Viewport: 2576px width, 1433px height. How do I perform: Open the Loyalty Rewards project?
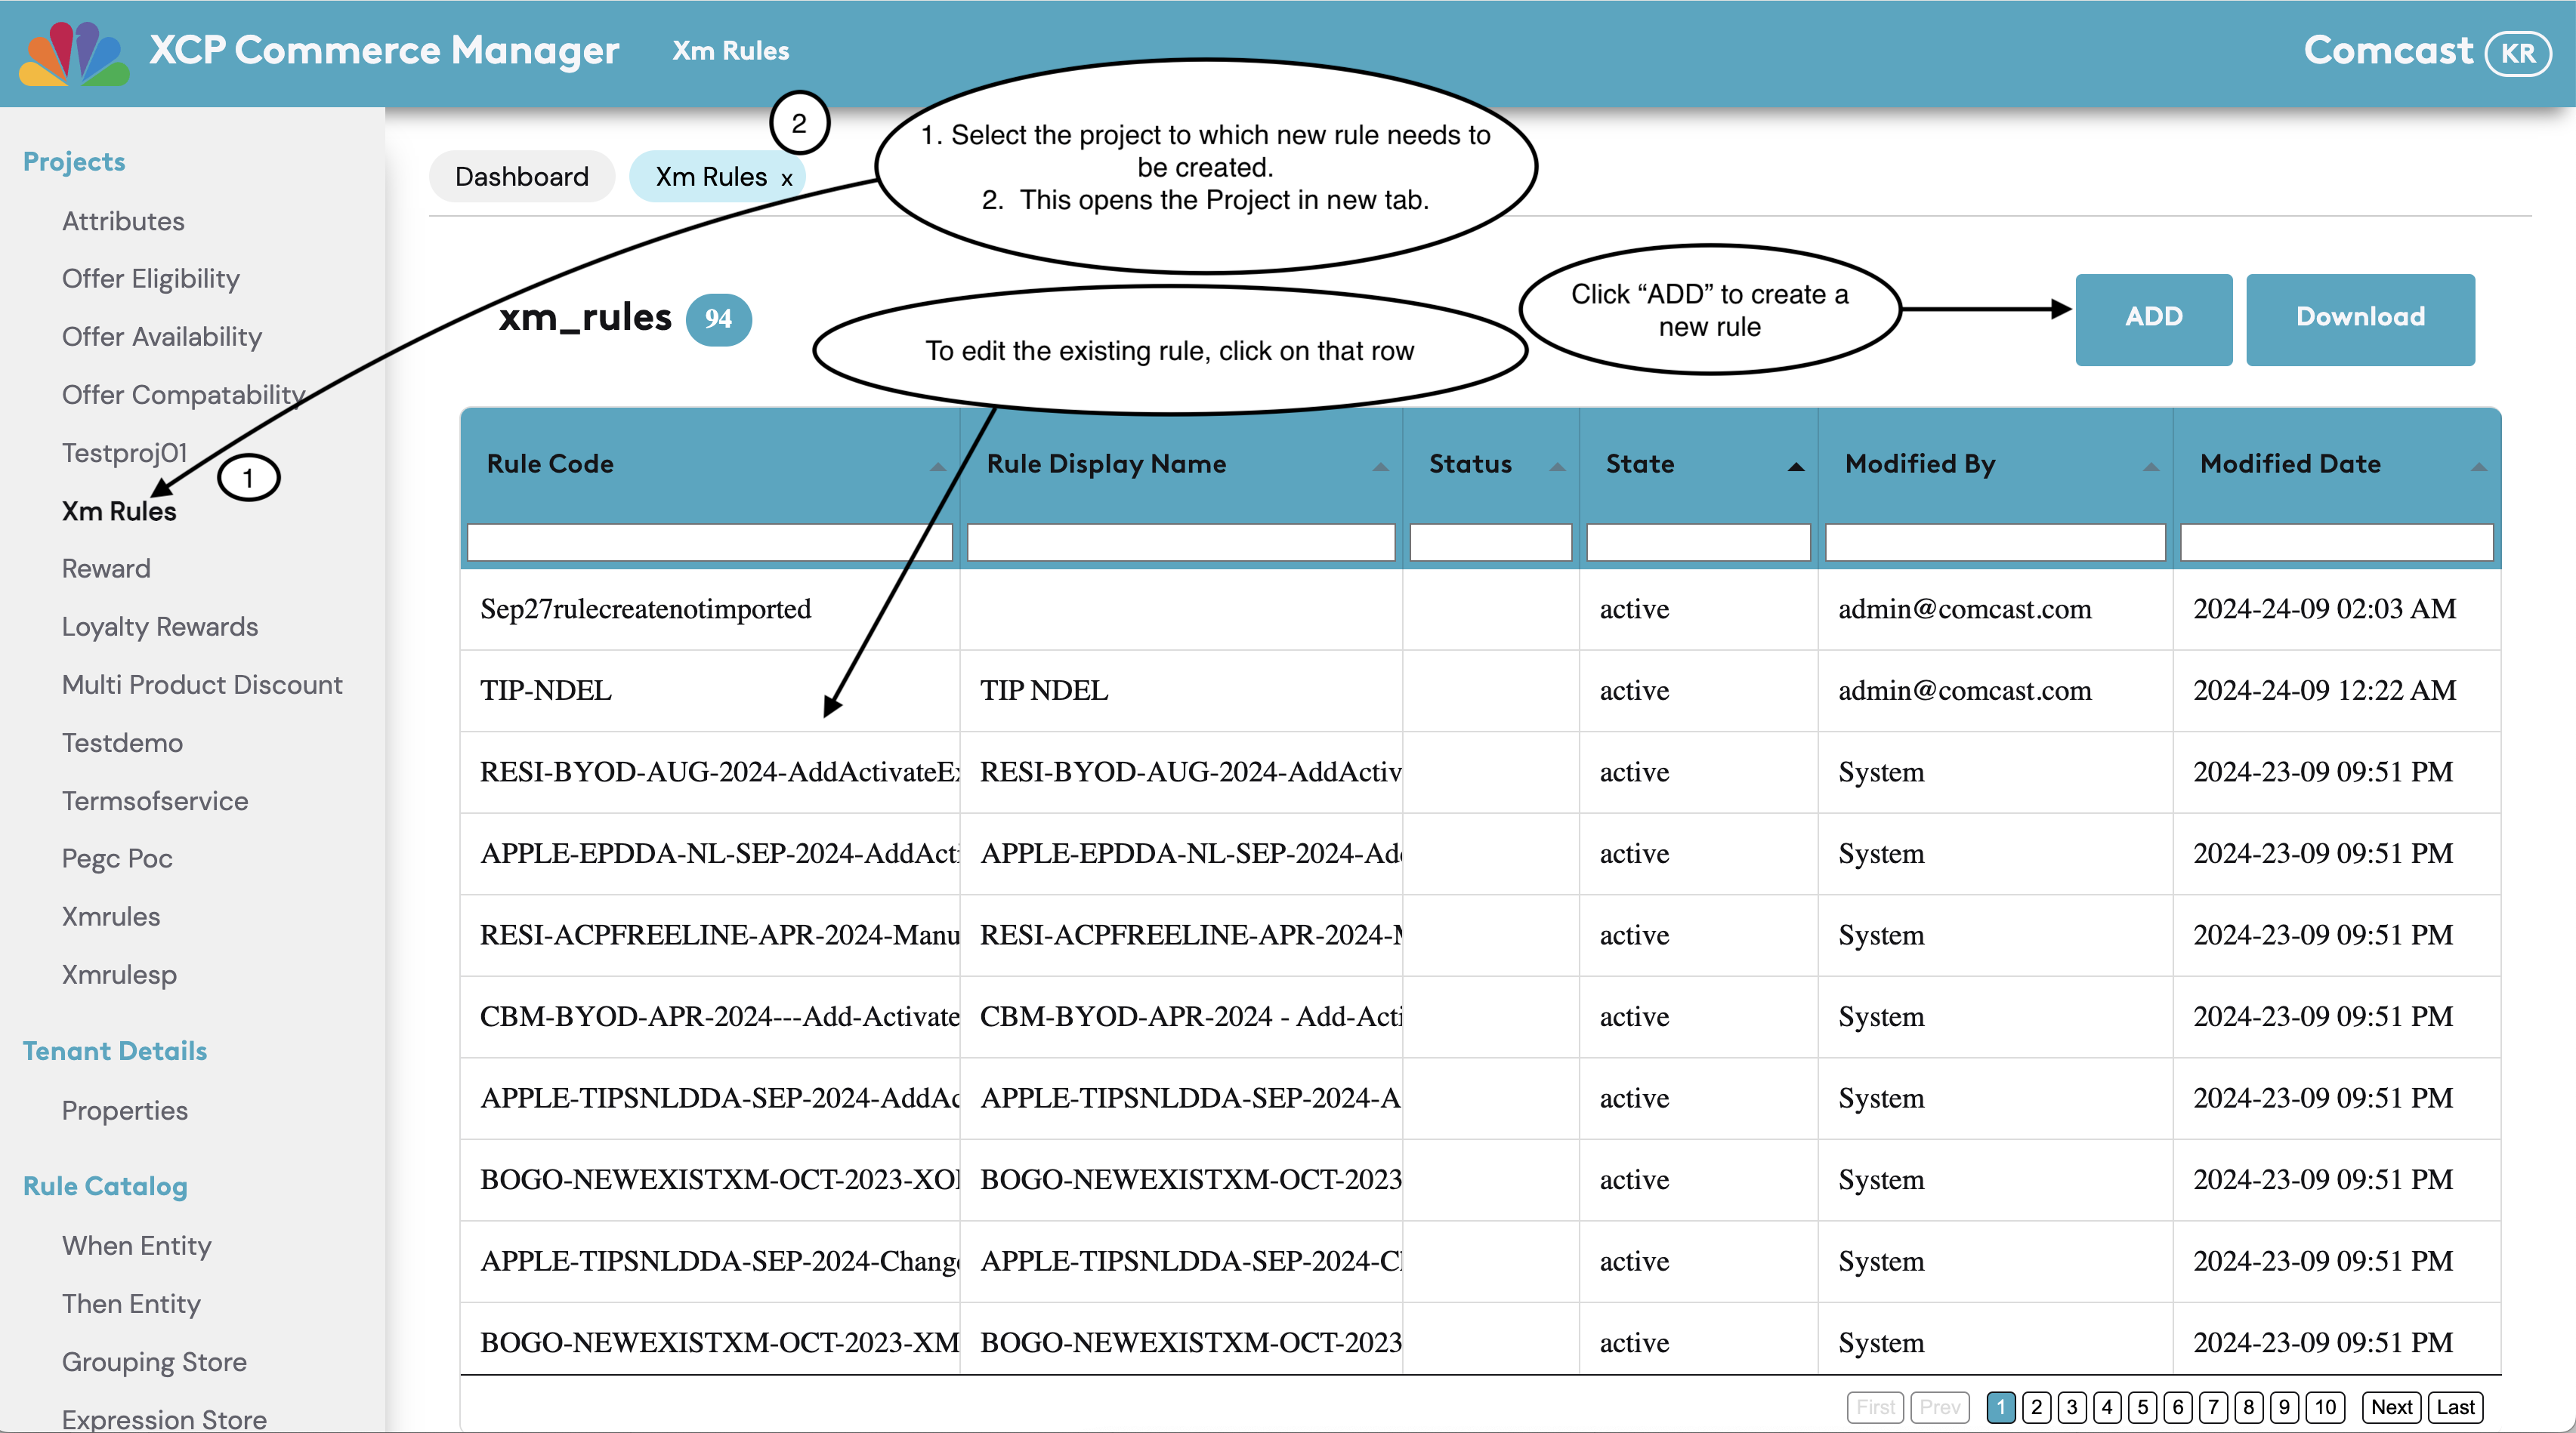pyautogui.click(x=160, y=627)
